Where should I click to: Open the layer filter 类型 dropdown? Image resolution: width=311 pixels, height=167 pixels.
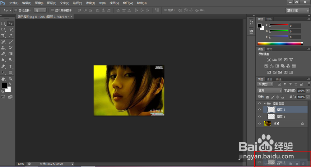pyautogui.click(x=265, y=84)
